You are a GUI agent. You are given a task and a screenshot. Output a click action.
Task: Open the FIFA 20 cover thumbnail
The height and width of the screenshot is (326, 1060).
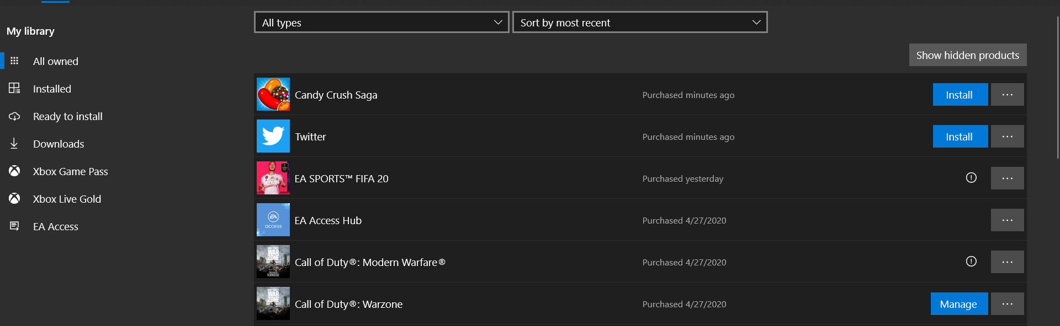point(273,178)
